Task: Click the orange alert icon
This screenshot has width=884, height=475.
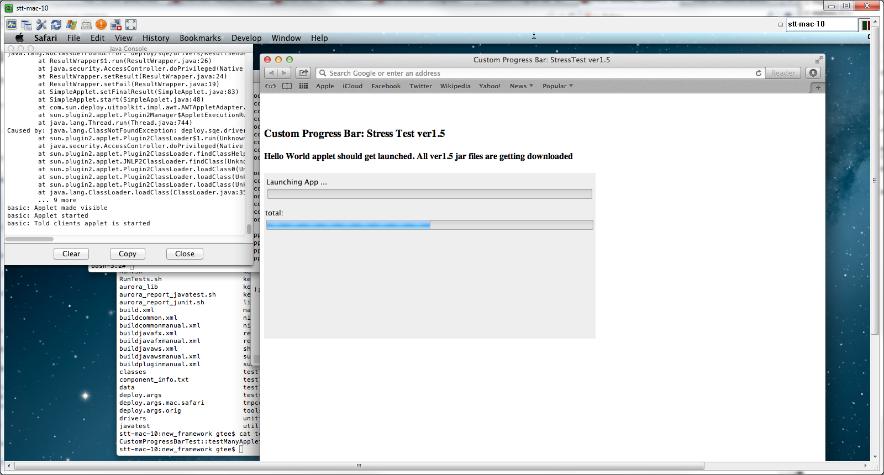Action: point(101,25)
